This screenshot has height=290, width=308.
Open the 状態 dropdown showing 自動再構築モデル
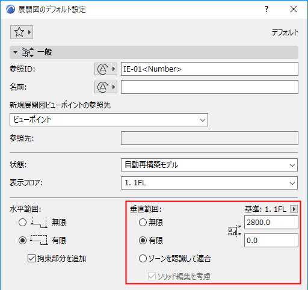(209, 165)
